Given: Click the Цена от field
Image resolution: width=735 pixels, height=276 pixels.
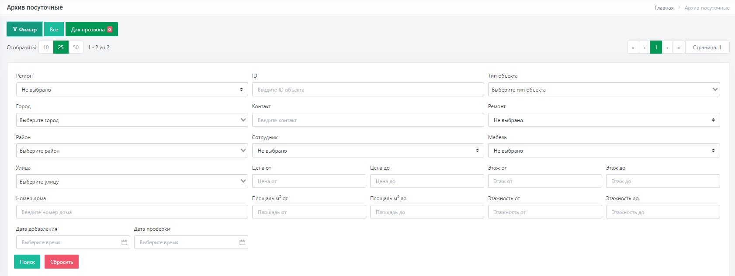Looking at the screenshot, I should [309, 181].
